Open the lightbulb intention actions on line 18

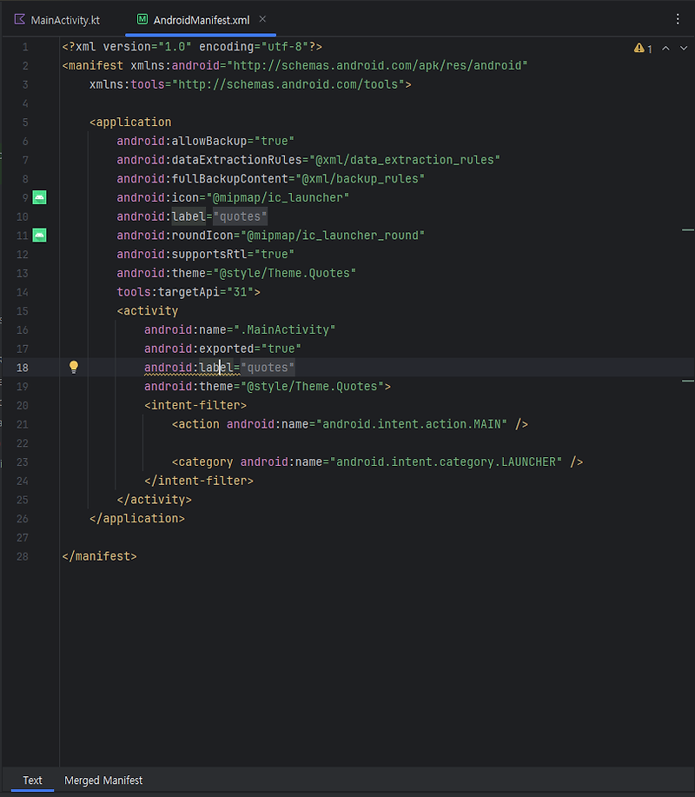pos(73,367)
